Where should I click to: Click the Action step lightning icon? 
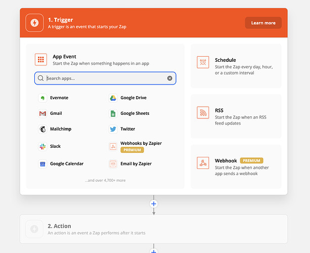pyautogui.click(x=34, y=229)
